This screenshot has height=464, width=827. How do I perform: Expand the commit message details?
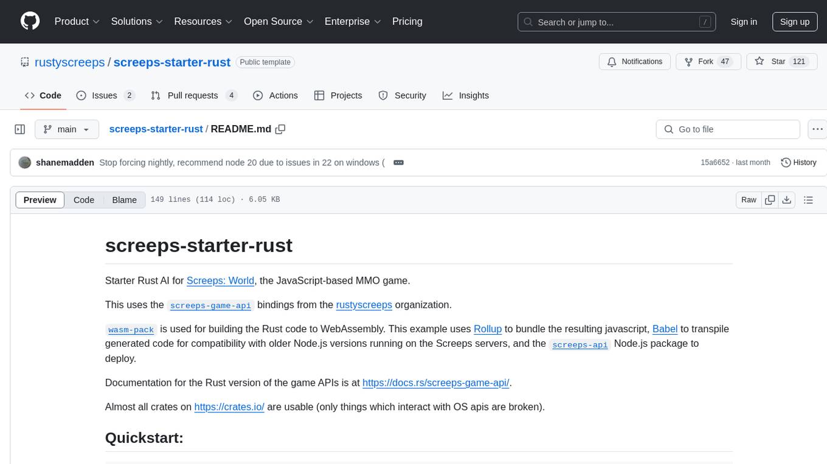tap(398, 163)
